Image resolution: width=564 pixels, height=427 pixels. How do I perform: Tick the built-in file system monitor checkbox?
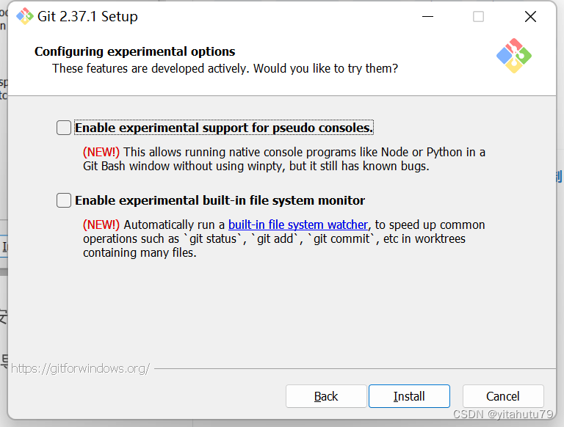64,200
